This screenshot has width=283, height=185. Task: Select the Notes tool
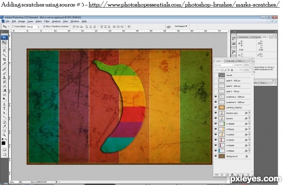click(4, 122)
